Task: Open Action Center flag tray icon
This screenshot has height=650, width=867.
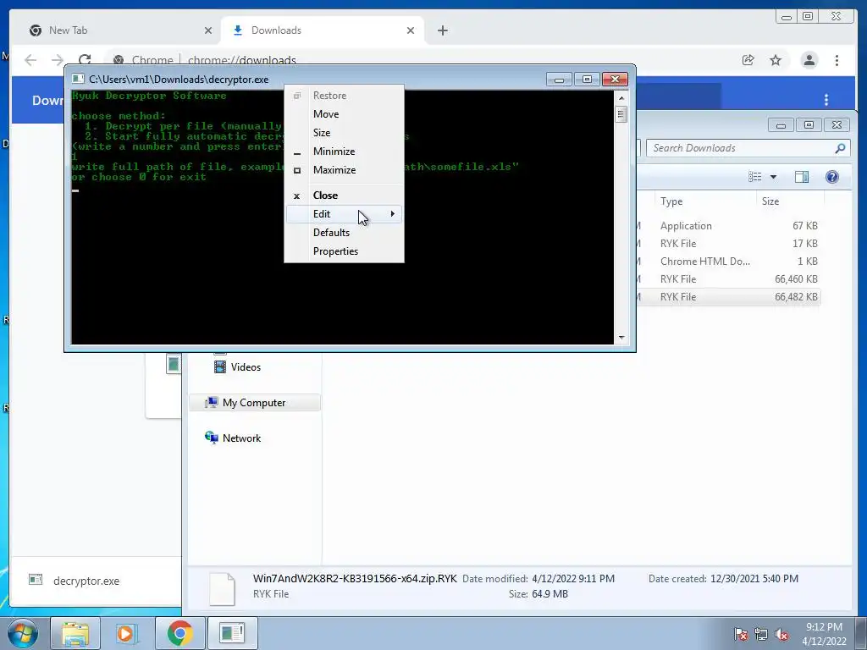Action: point(741,634)
